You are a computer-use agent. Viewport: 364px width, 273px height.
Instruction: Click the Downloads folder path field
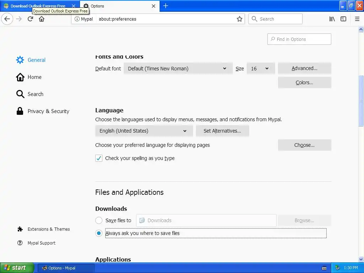click(206, 220)
